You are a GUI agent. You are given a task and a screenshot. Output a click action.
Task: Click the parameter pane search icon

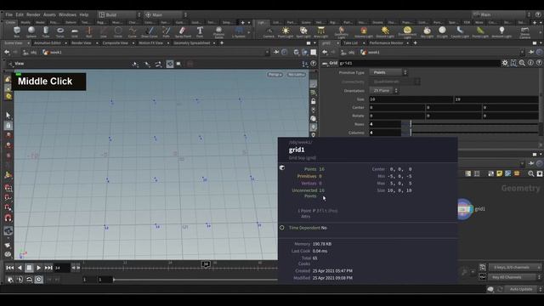[522, 63]
